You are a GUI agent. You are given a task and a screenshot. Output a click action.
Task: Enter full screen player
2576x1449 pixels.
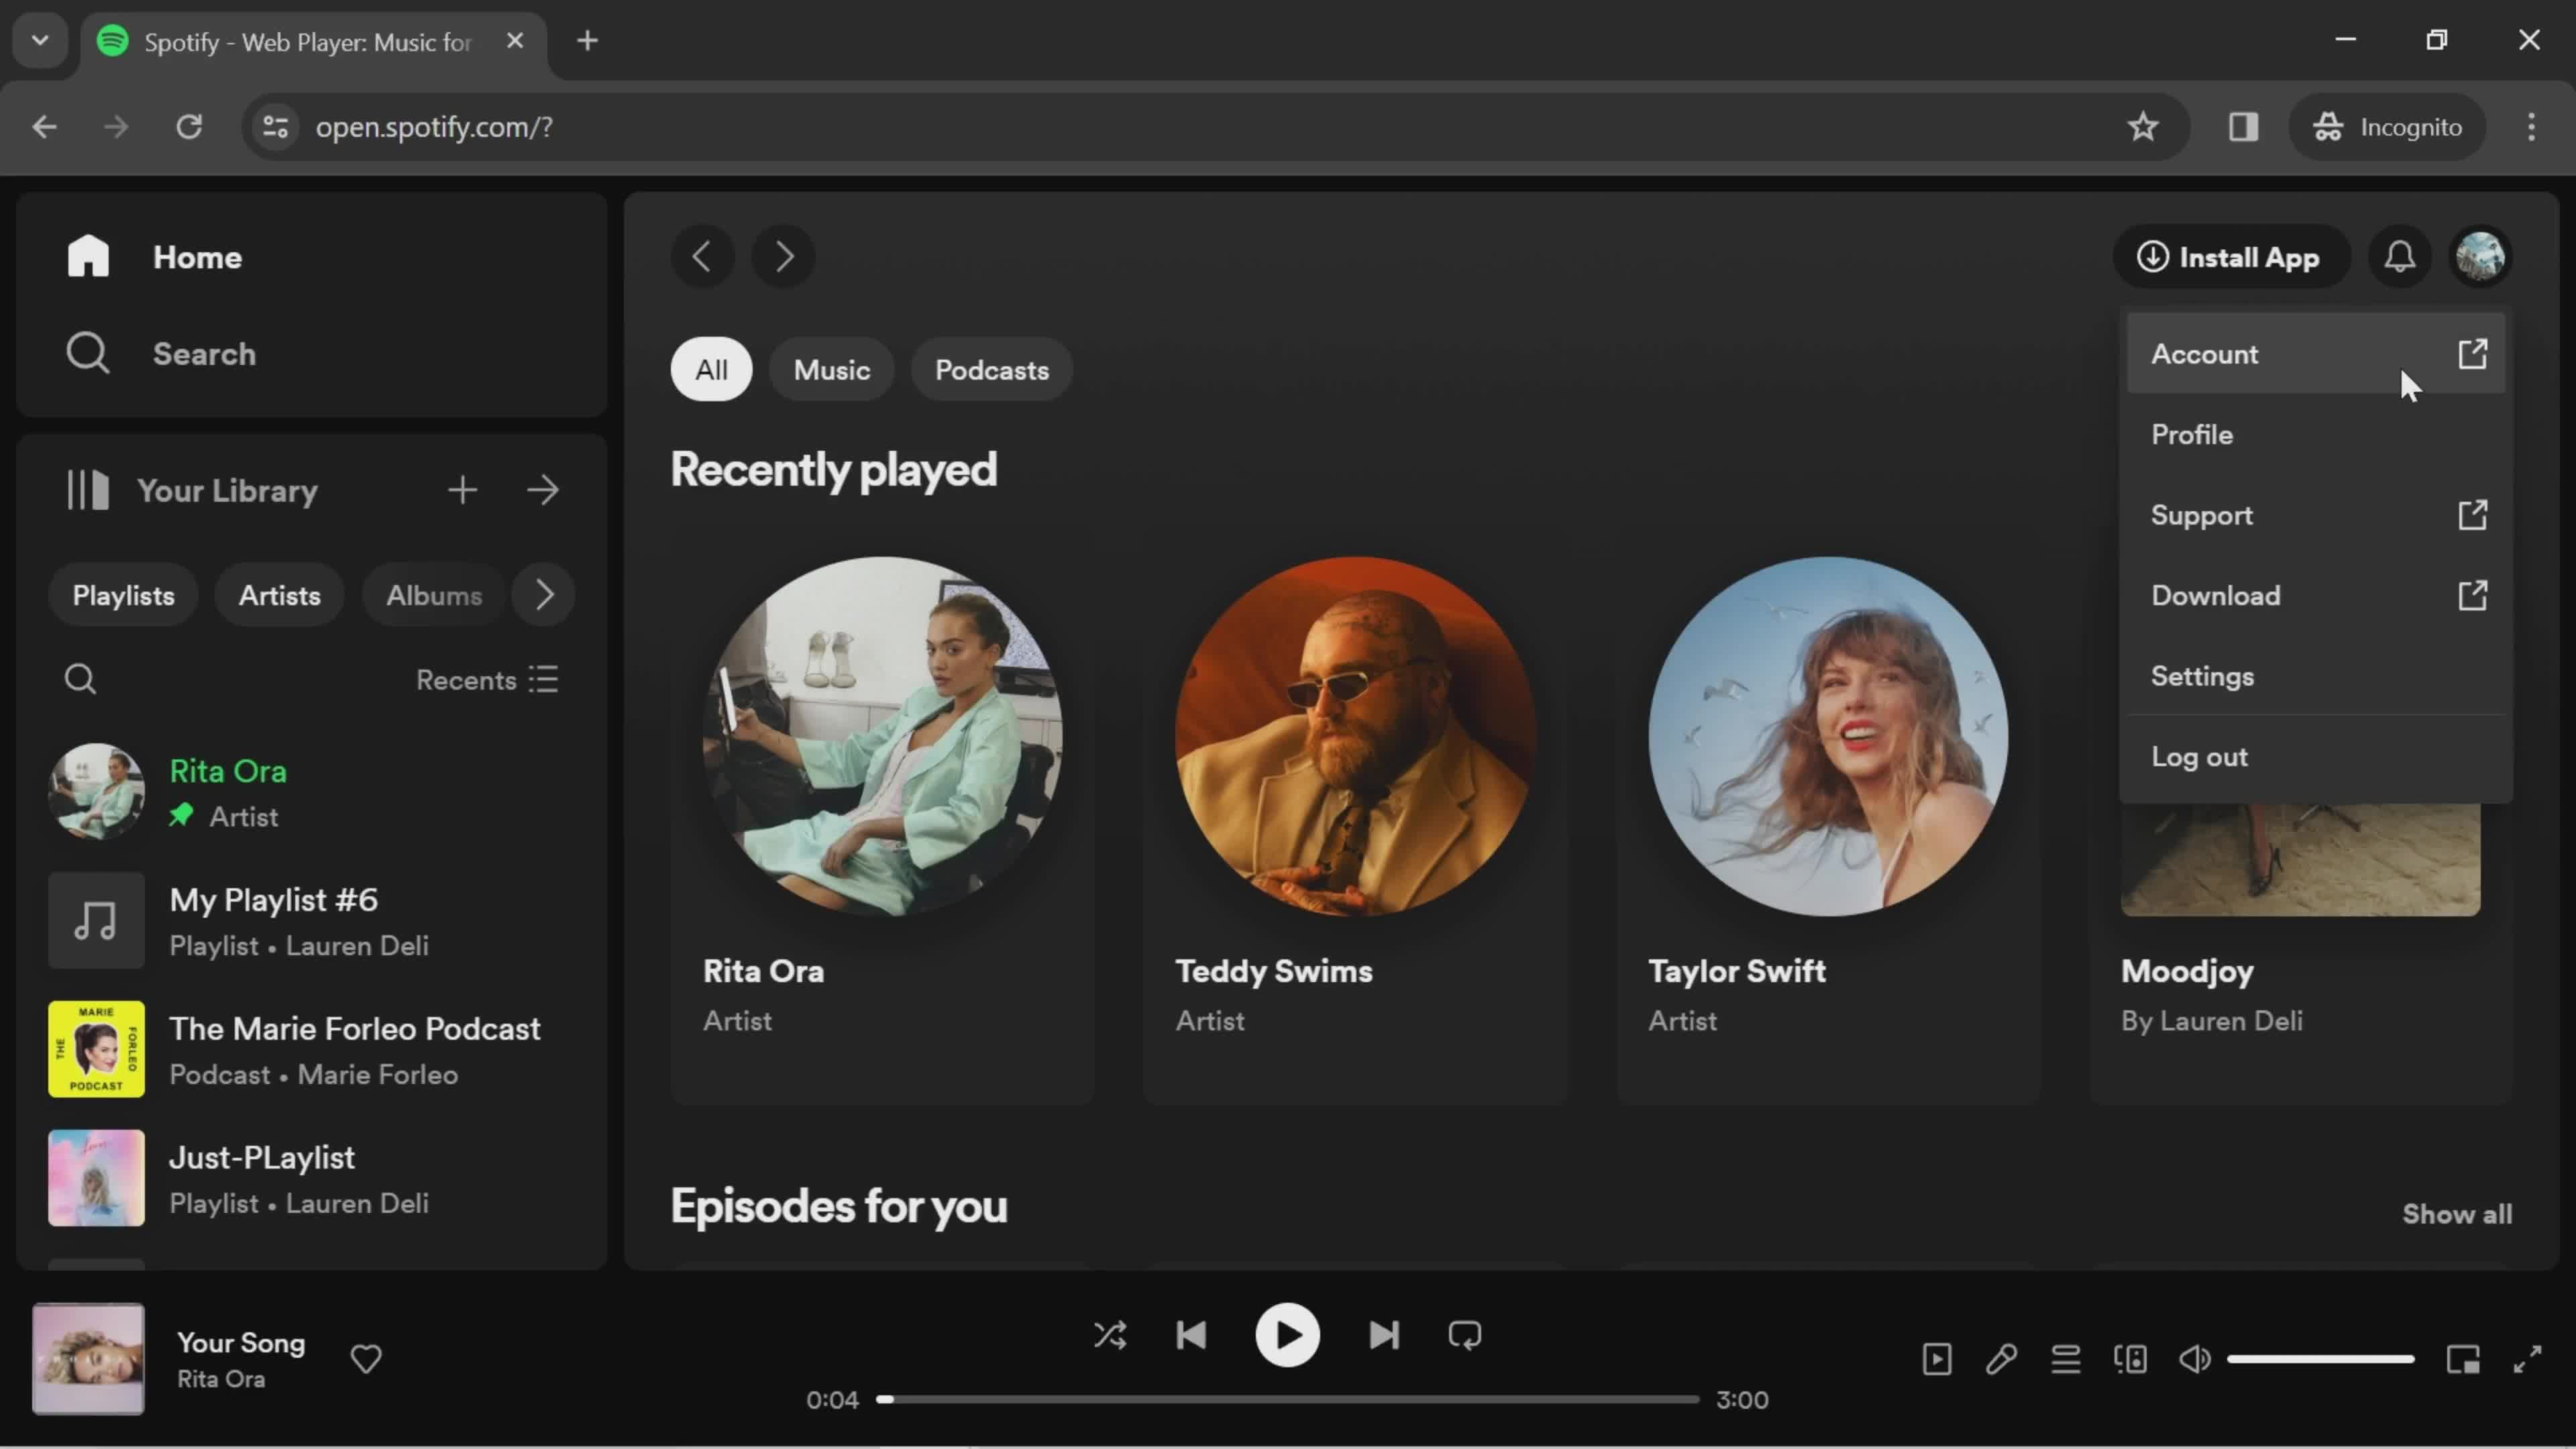coord(2527,1359)
